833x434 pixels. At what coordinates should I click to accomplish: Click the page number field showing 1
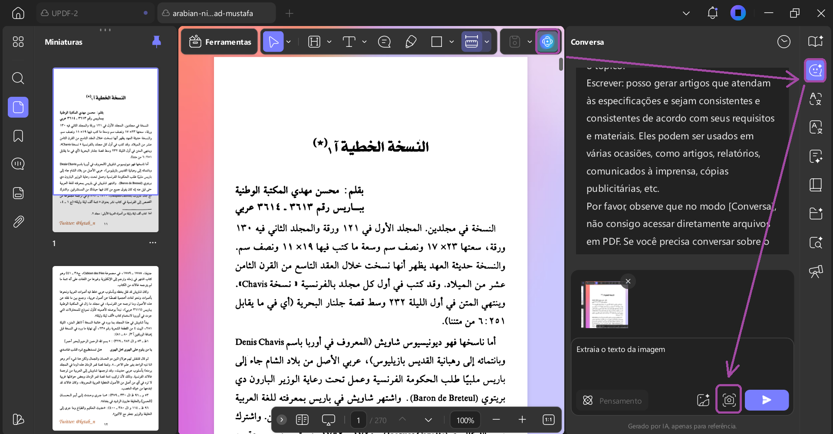(358, 420)
